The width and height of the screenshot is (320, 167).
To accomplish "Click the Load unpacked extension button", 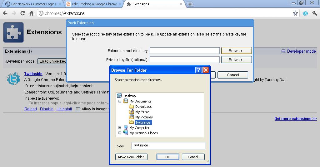I will pyautogui.click(x=52, y=61).
